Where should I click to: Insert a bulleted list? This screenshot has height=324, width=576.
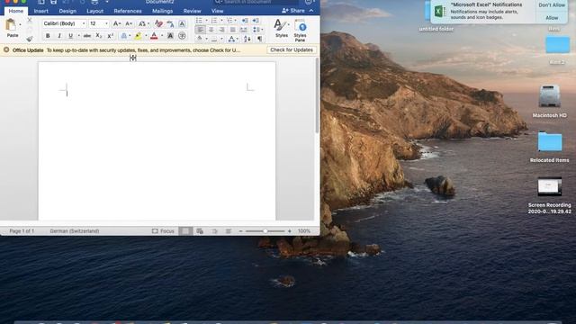(x=199, y=20)
